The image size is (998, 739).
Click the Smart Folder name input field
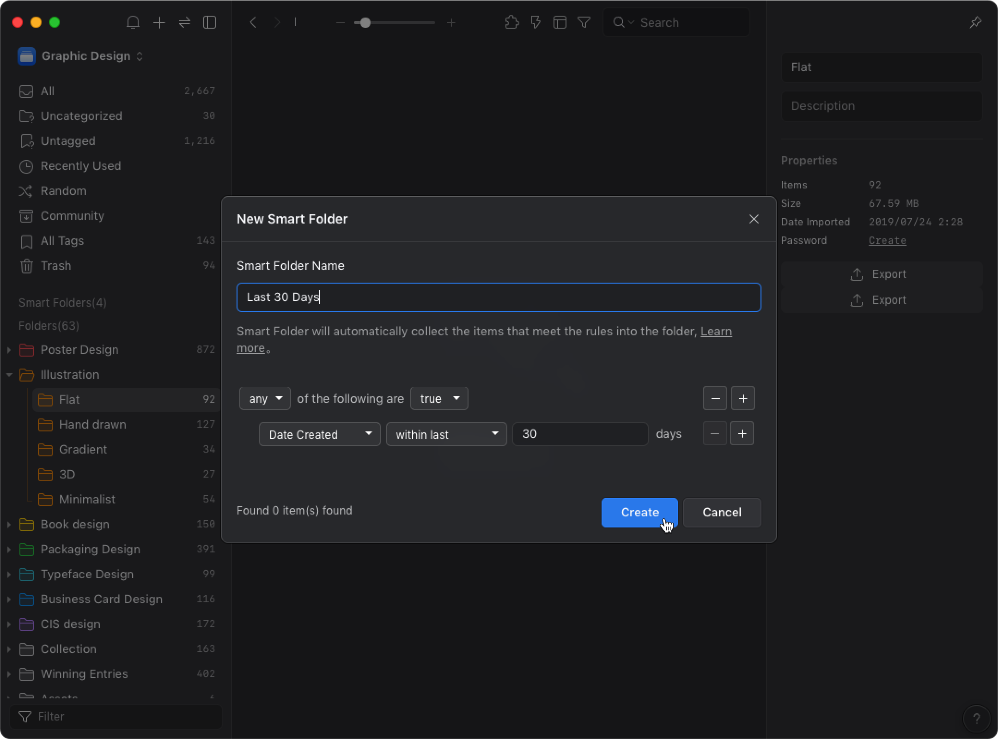point(499,297)
